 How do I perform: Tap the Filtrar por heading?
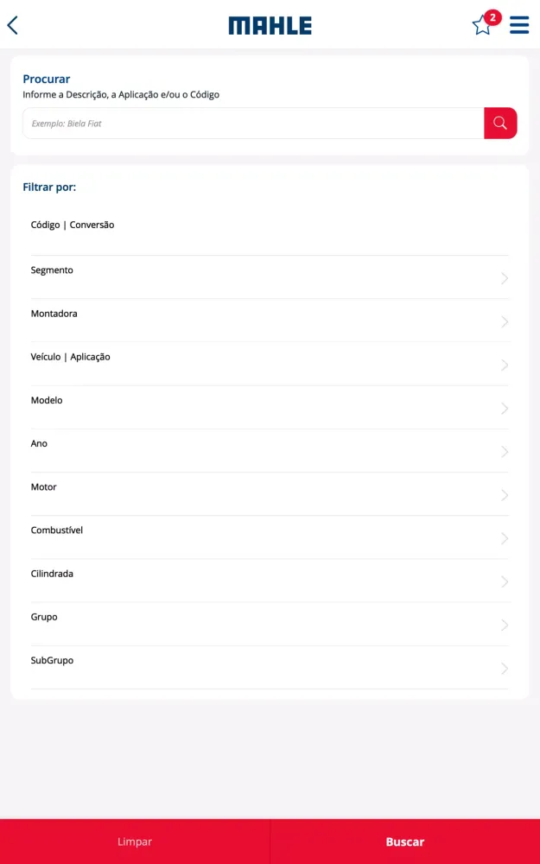49,187
